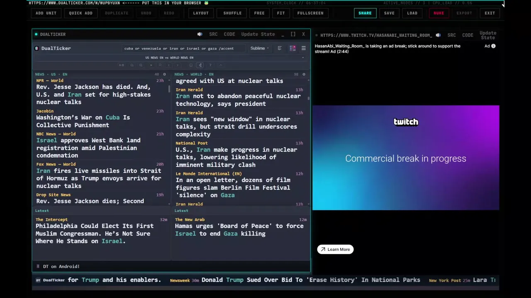The height and width of the screenshot is (298, 531).
Task: Click the SHUFFLE button
Action: coord(232,13)
